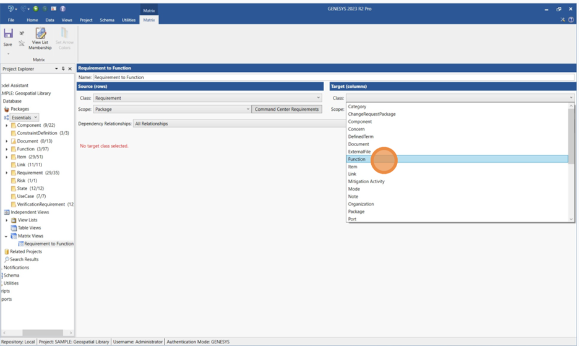This screenshot has height=346, width=579.
Task: Collapse the Matrix Views node
Action: tap(6, 236)
